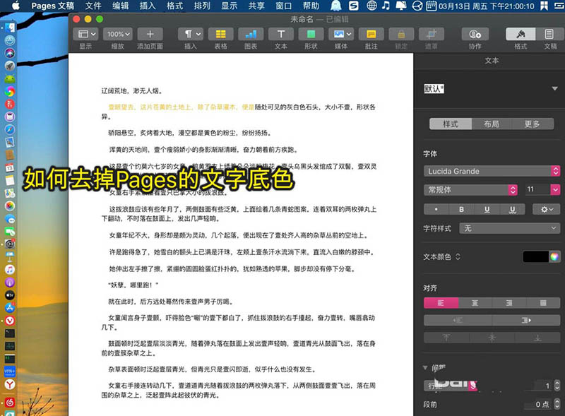This screenshot has width=565, height=416.
Task: Open the Lucida Grande font dropdown
Action: (492, 171)
